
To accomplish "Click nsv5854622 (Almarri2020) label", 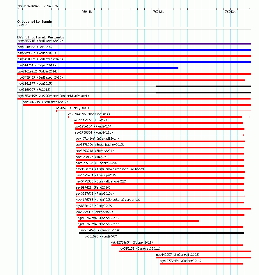I will click(100, 230).
